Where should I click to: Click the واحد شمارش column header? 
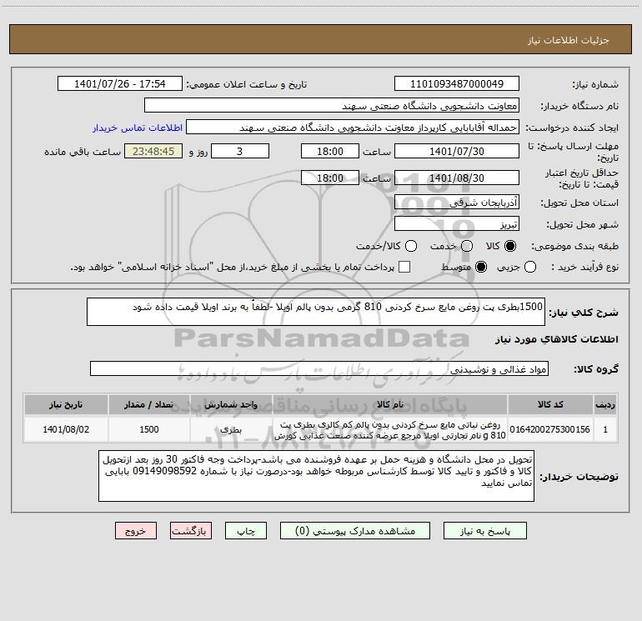(x=231, y=404)
